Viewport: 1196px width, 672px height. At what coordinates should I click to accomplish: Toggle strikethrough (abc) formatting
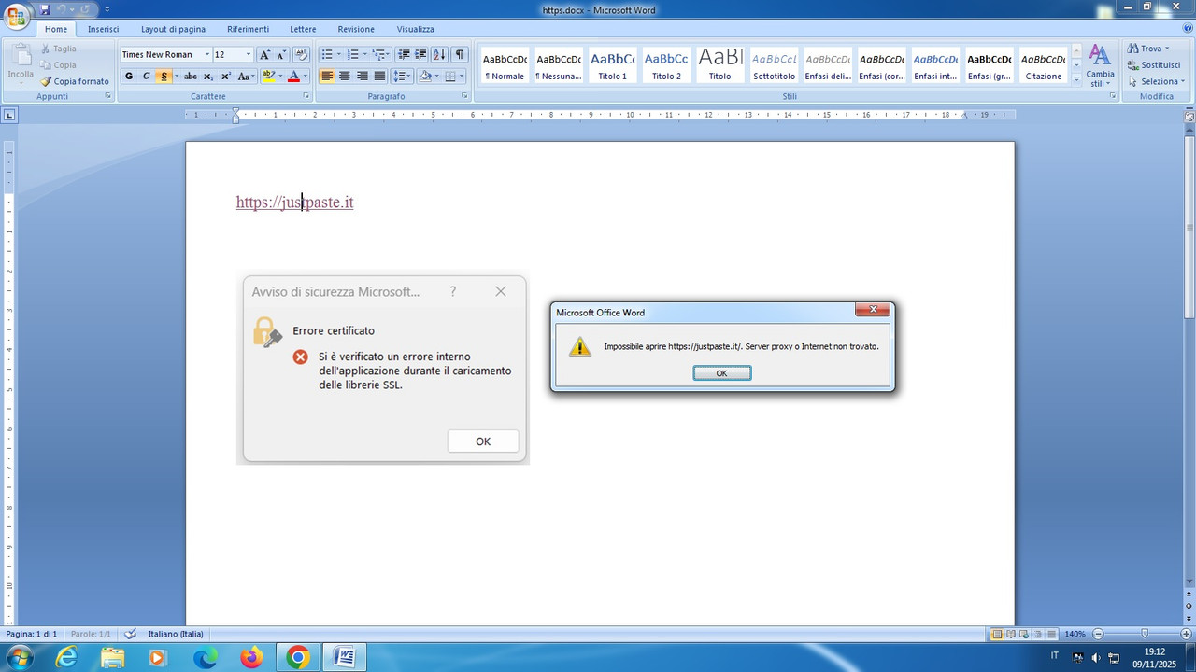[x=191, y=77]
